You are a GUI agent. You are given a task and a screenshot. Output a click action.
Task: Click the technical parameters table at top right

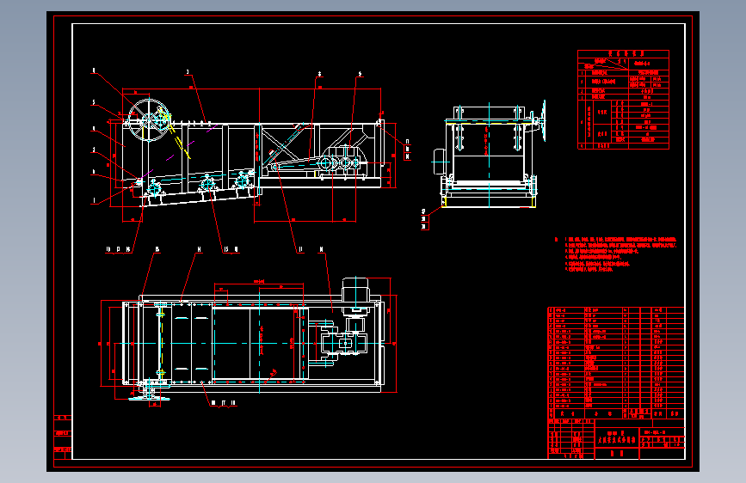click(x=623, y=100)
